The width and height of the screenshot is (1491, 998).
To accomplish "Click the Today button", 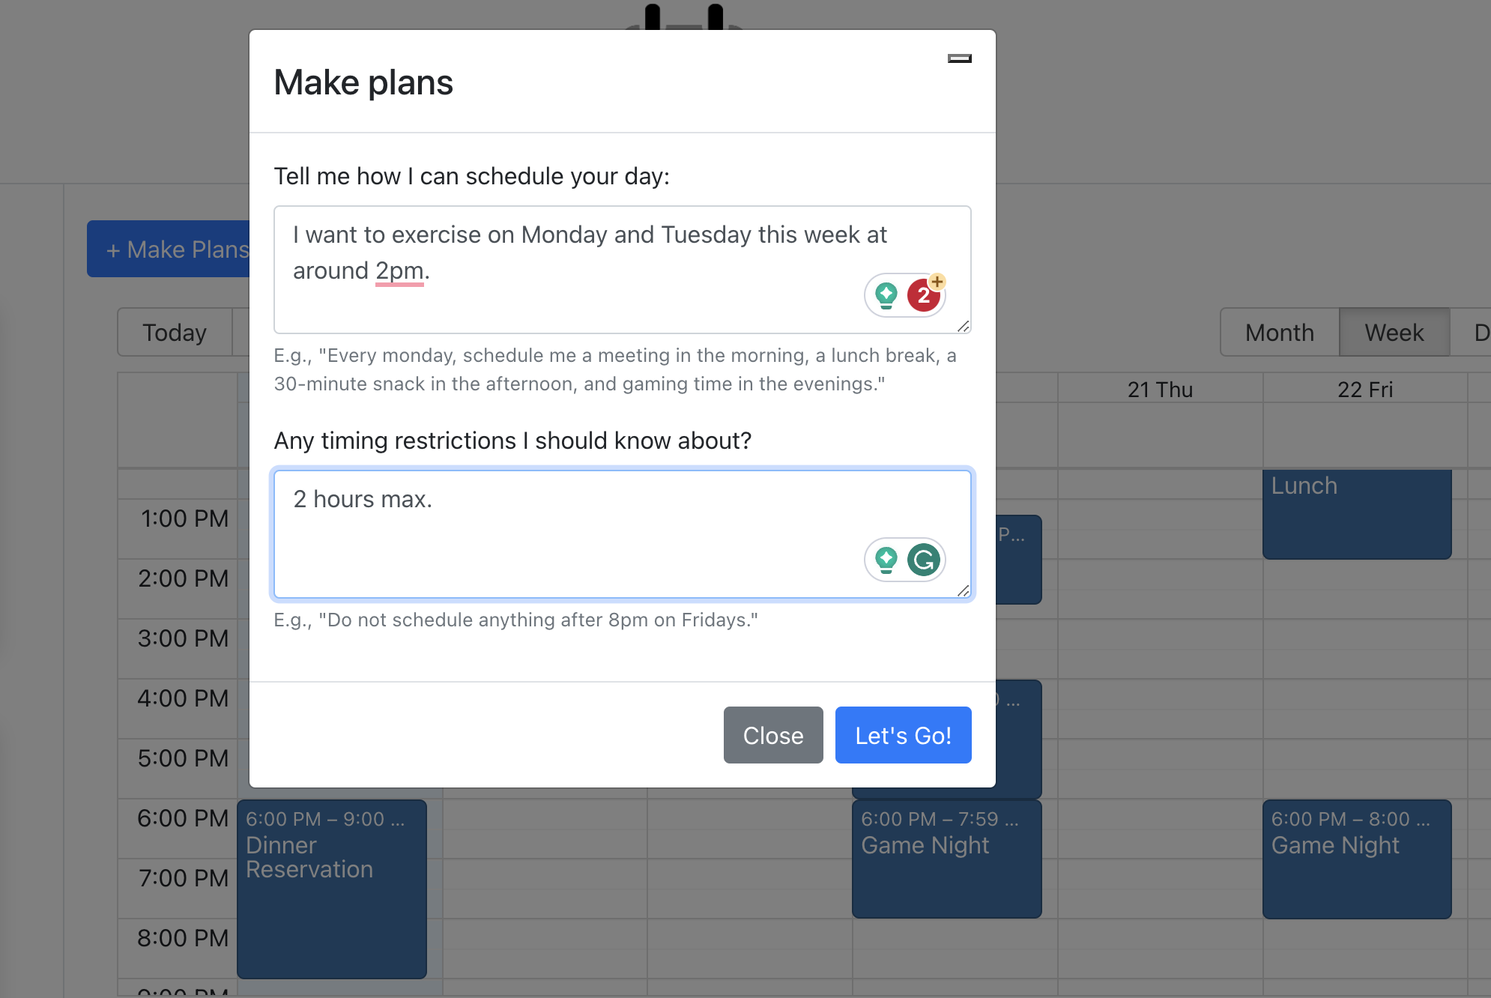I will (x=175, y=332).
